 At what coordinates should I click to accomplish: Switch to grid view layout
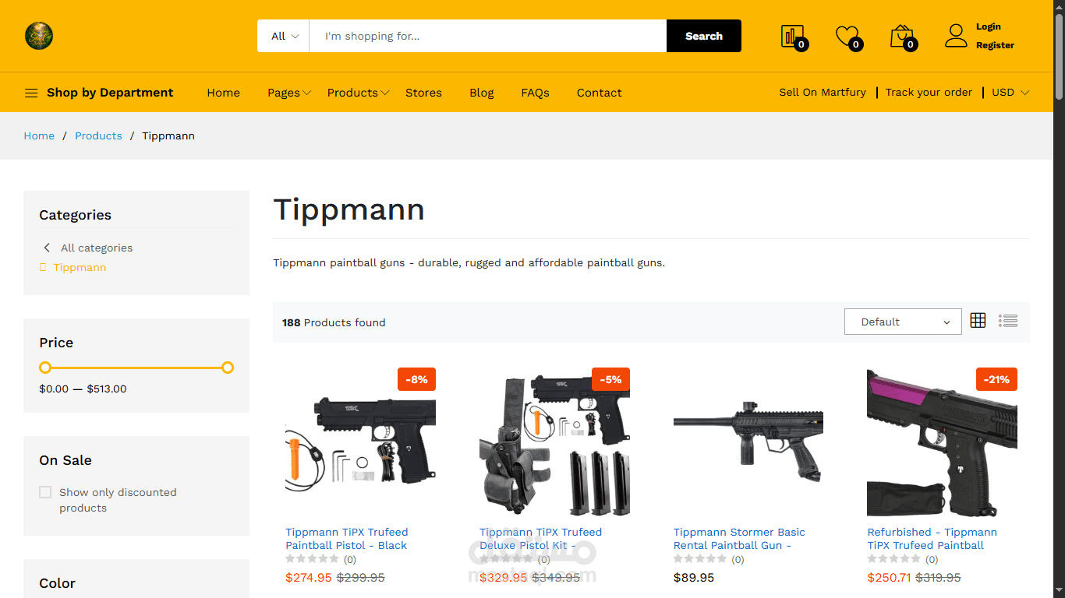978,320
